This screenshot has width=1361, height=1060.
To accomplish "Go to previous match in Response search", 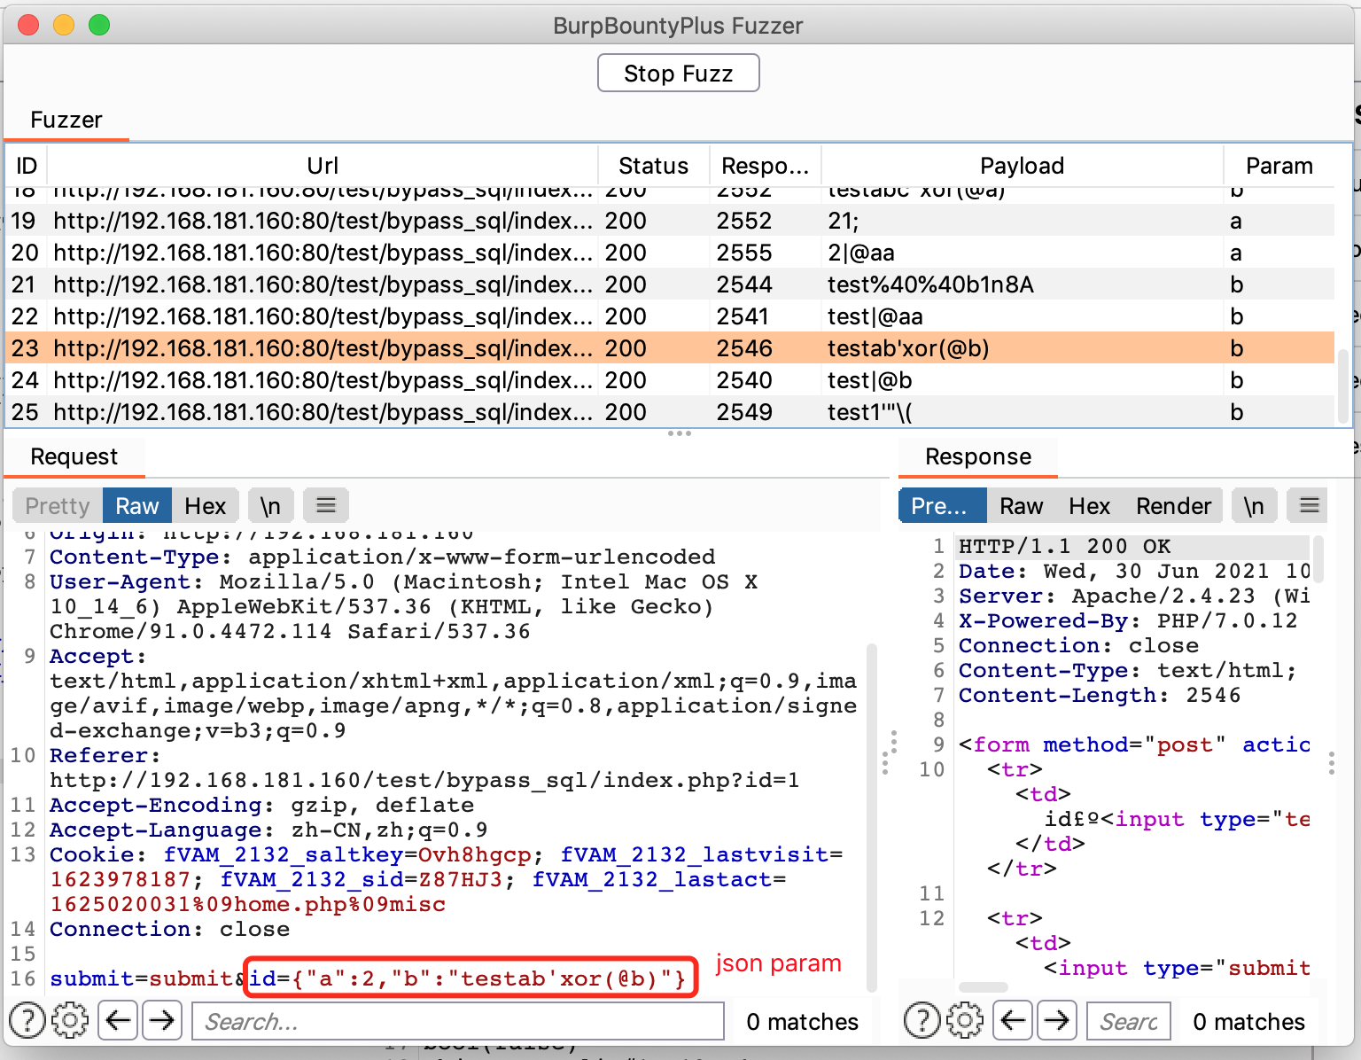I will click(x=1013, y=1021).
